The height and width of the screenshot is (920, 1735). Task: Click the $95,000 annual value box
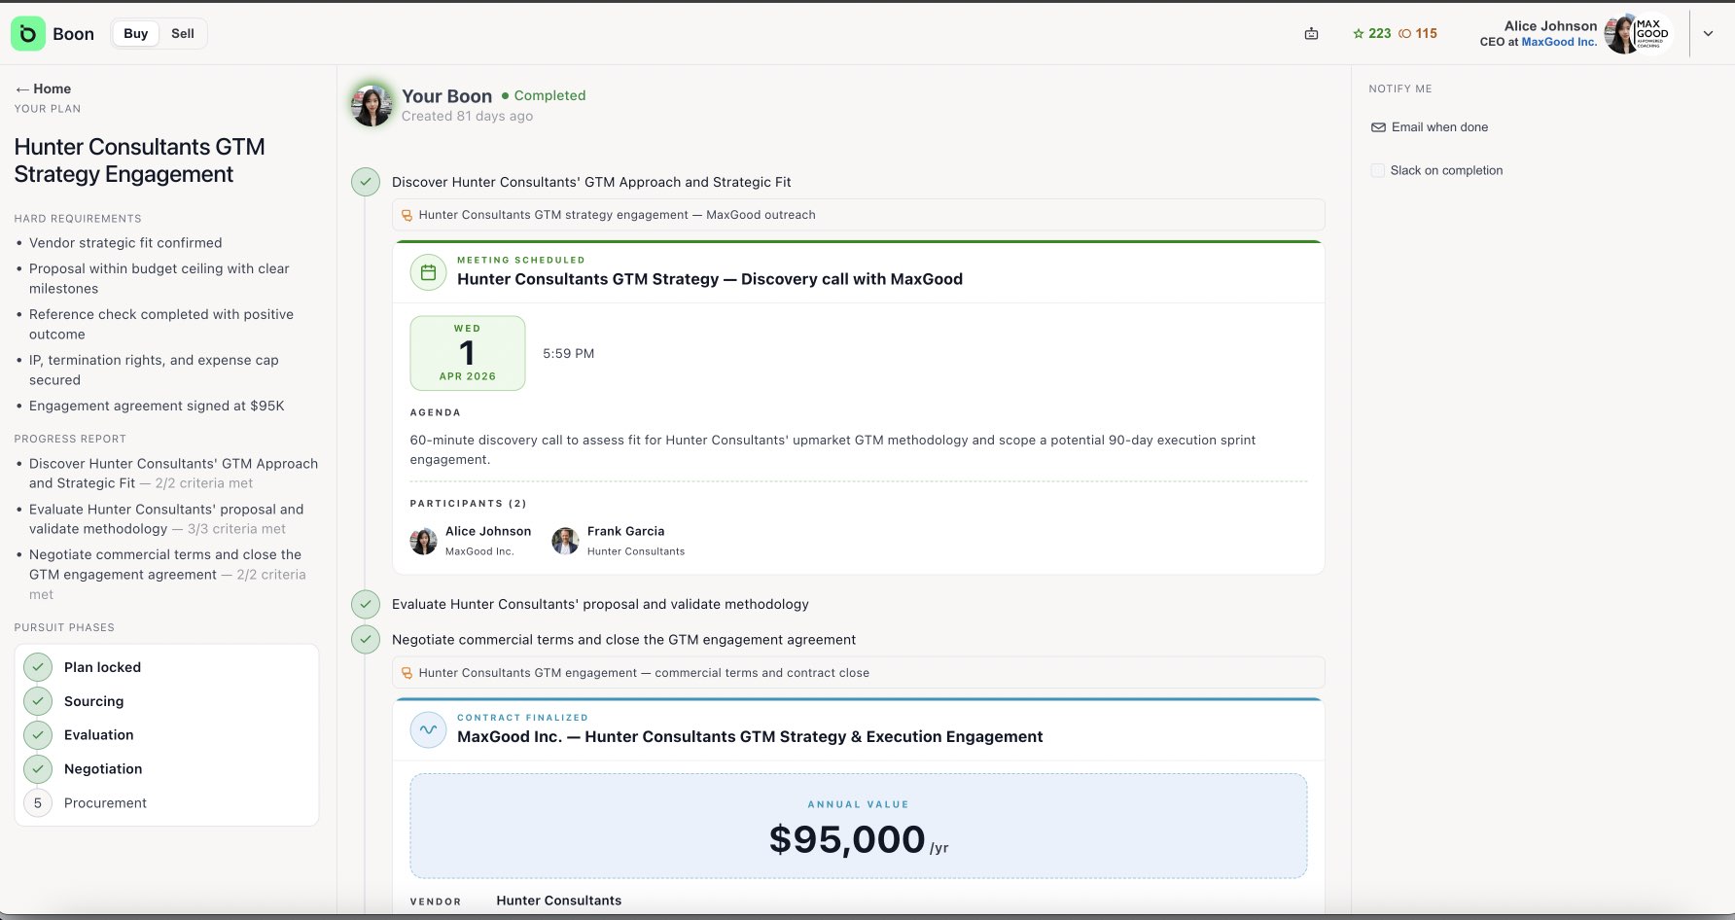858,826
